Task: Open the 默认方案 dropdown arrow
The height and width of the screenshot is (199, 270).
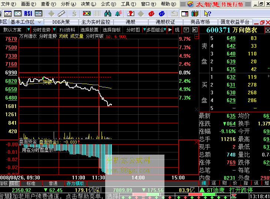Action: tap(29, 30)
